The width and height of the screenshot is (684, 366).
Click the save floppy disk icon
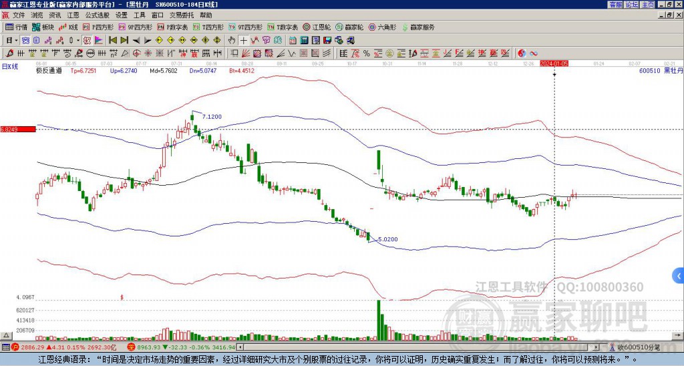point(327,41)
